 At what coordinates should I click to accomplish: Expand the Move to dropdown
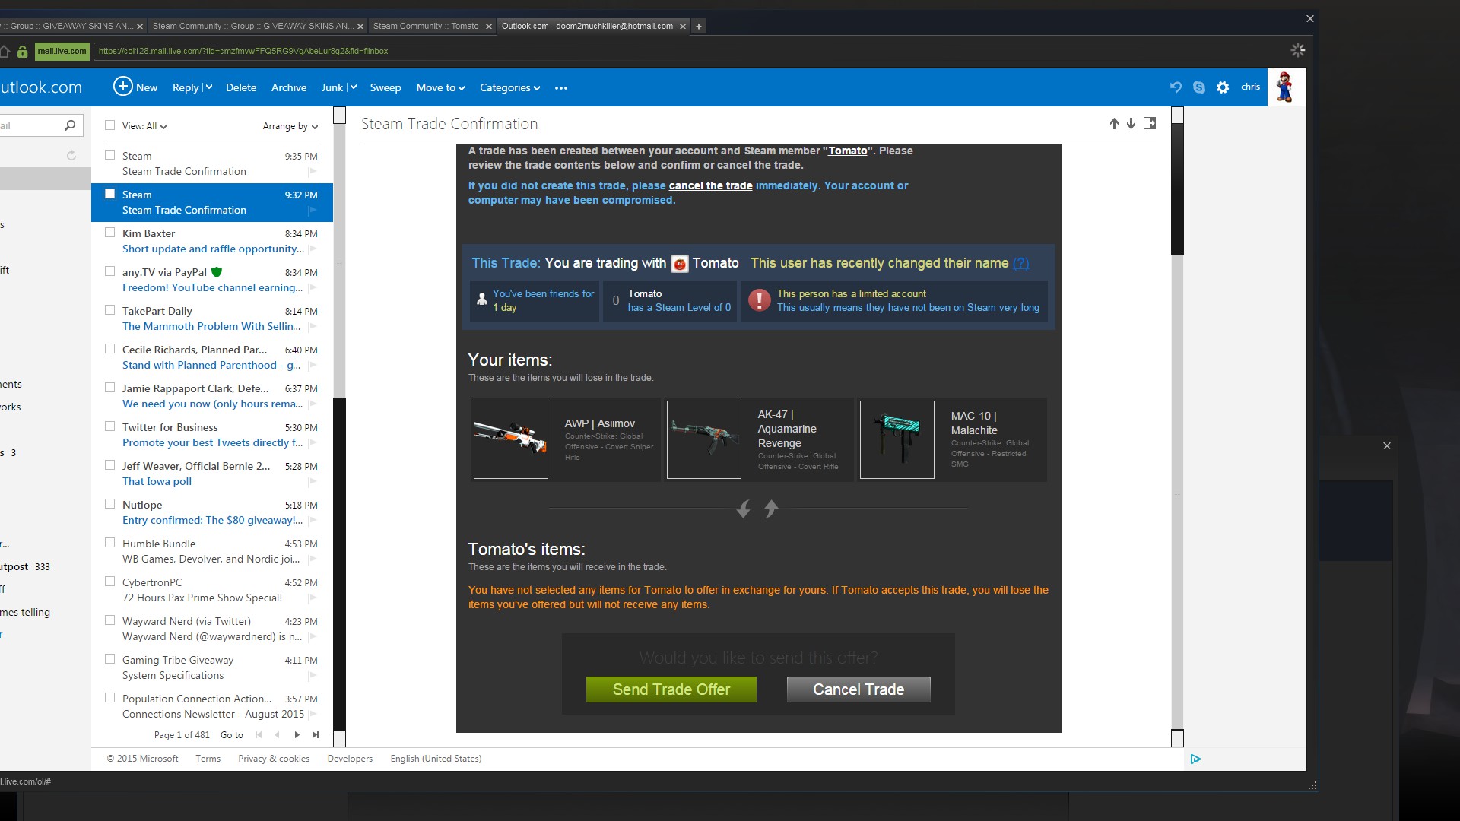(x=440, y=88)
